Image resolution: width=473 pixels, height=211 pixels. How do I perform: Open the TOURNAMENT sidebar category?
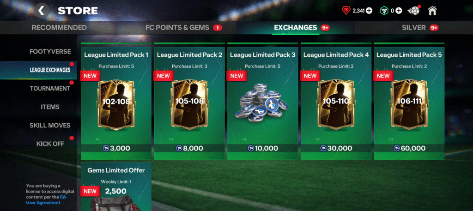[50, 89]
